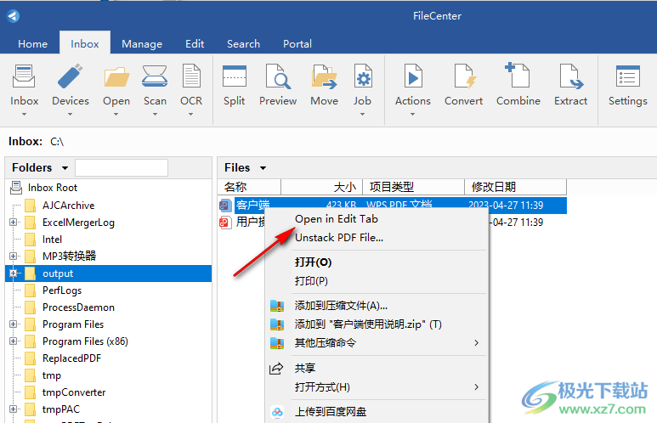This screenshot has height=423, width=657.
Task: Select the PerfLogs folder
Action: [62, 290]
